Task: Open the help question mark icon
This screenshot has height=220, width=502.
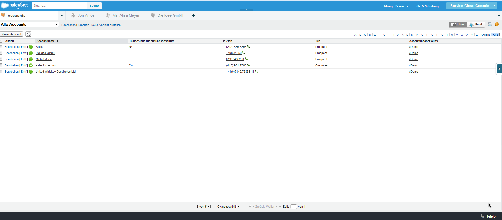Action: click(497, 24)
